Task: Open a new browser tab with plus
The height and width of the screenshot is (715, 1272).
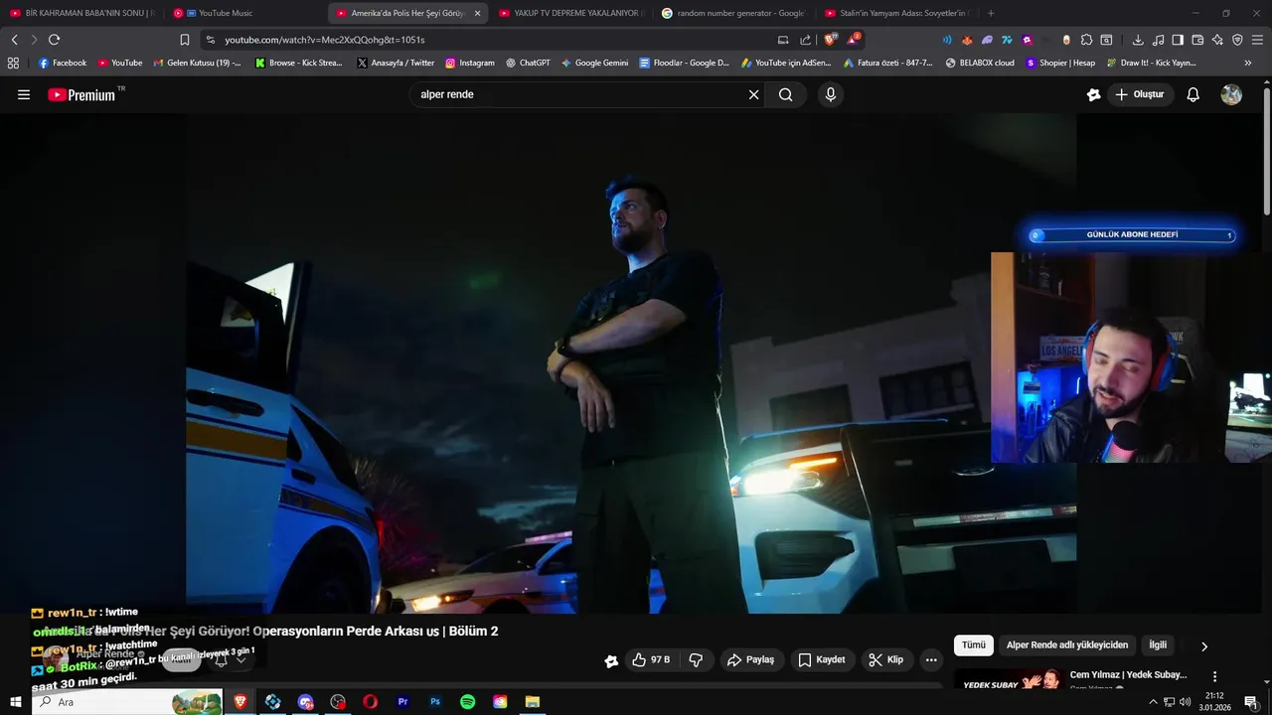Action: (x=991, y=13)
